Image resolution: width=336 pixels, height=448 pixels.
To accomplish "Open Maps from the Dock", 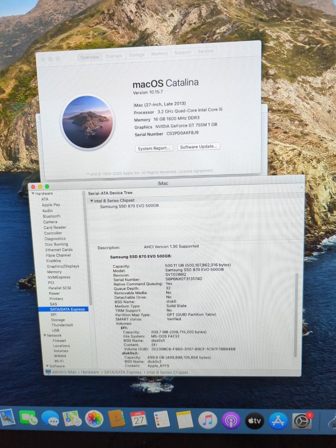I will [72, 419].
